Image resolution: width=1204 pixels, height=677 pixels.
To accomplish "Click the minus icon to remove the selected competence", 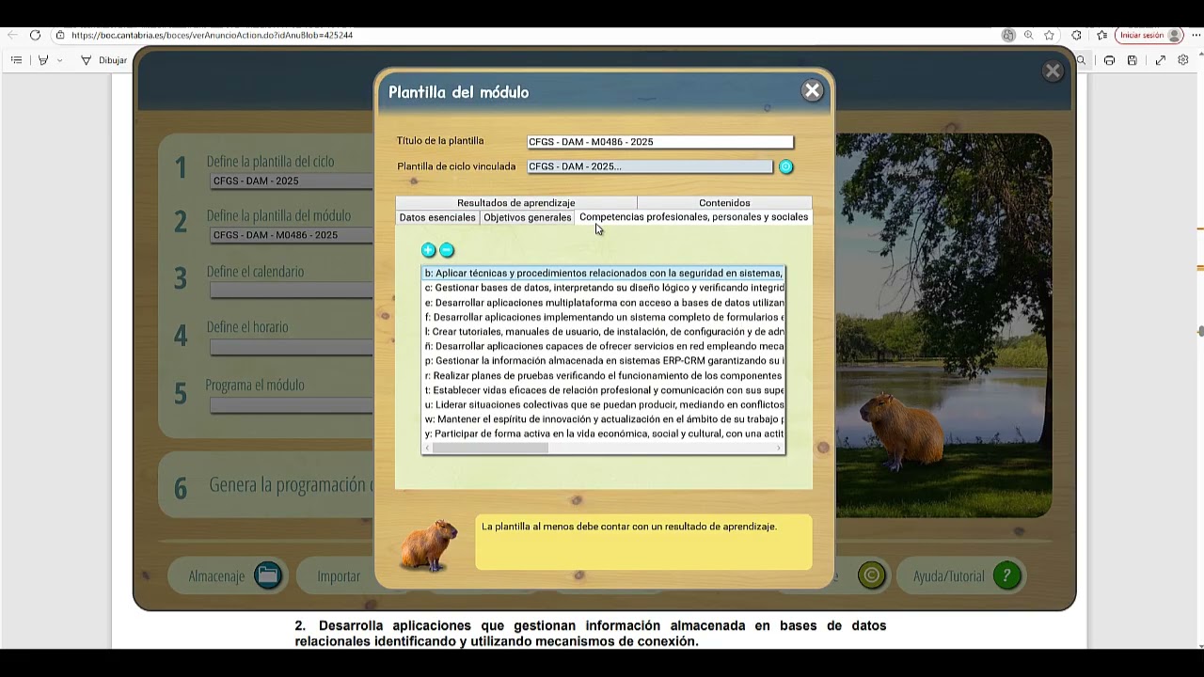I will (447, 250).
